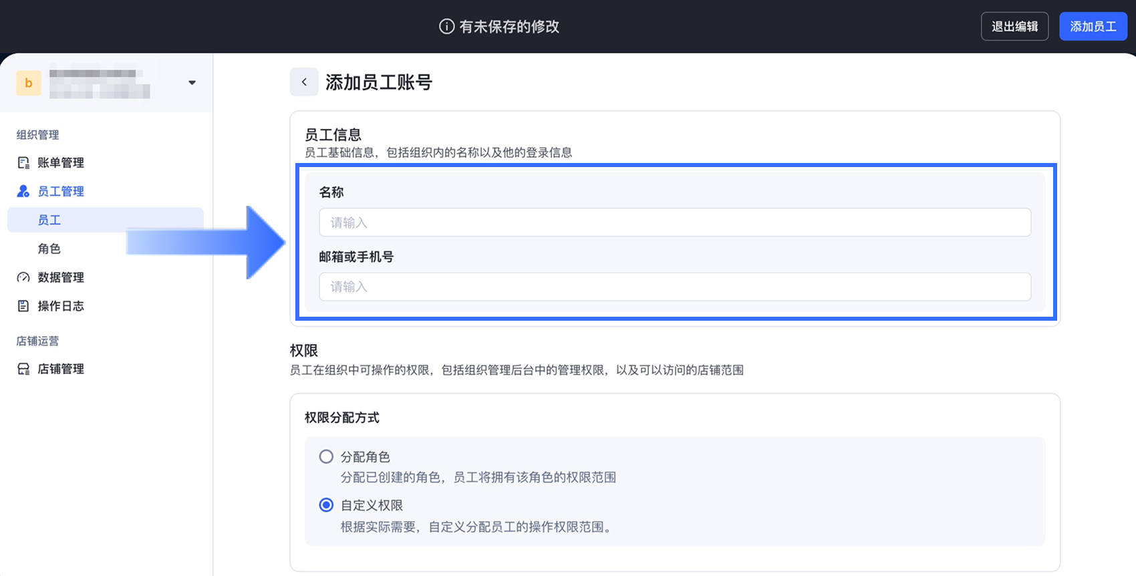
Task: Open 店铺管理 in the sidebar
Action: point(61,369)
